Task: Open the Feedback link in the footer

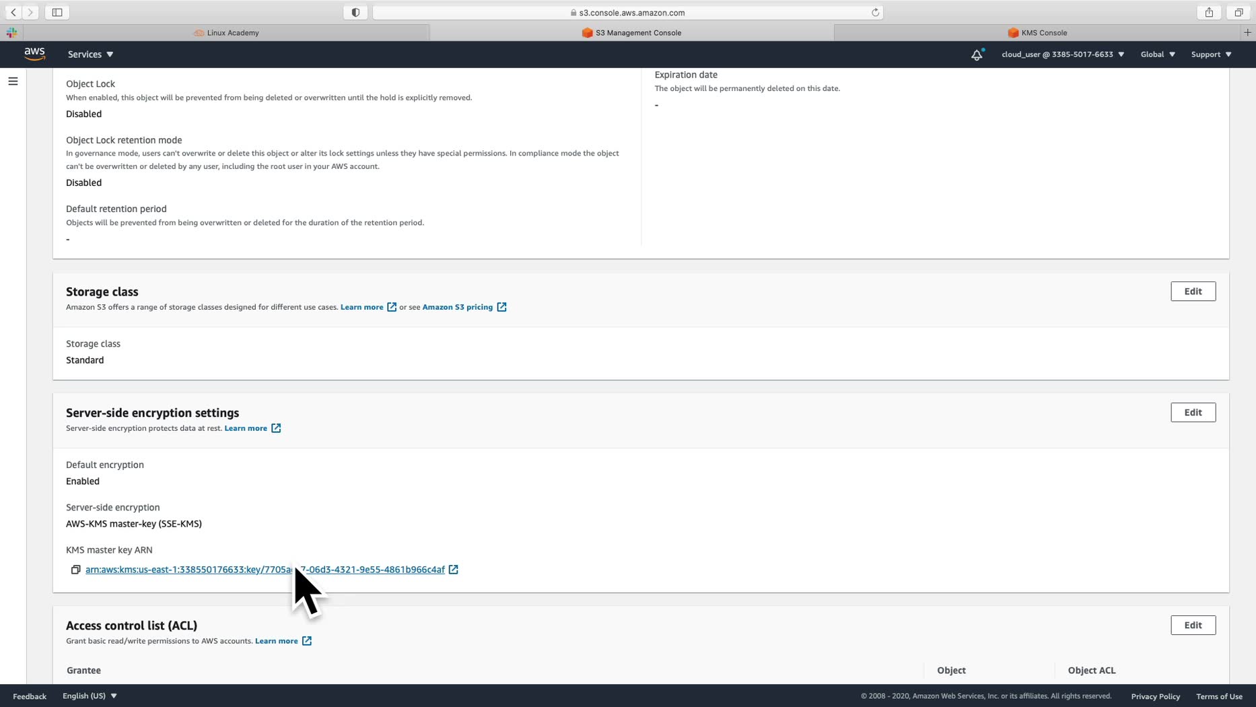Action: [30, 696]
